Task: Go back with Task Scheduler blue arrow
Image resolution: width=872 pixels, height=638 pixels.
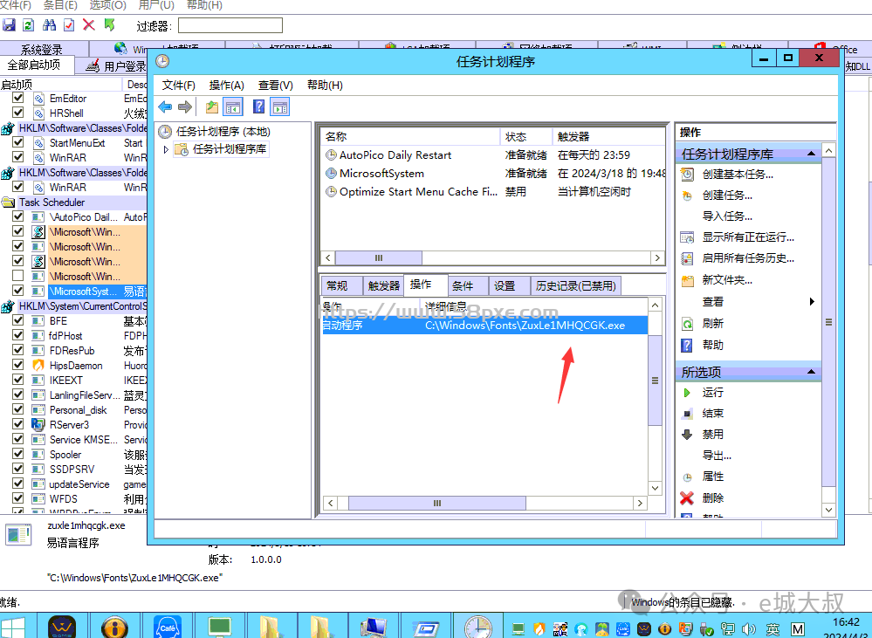Action: [x=165, y=106]
